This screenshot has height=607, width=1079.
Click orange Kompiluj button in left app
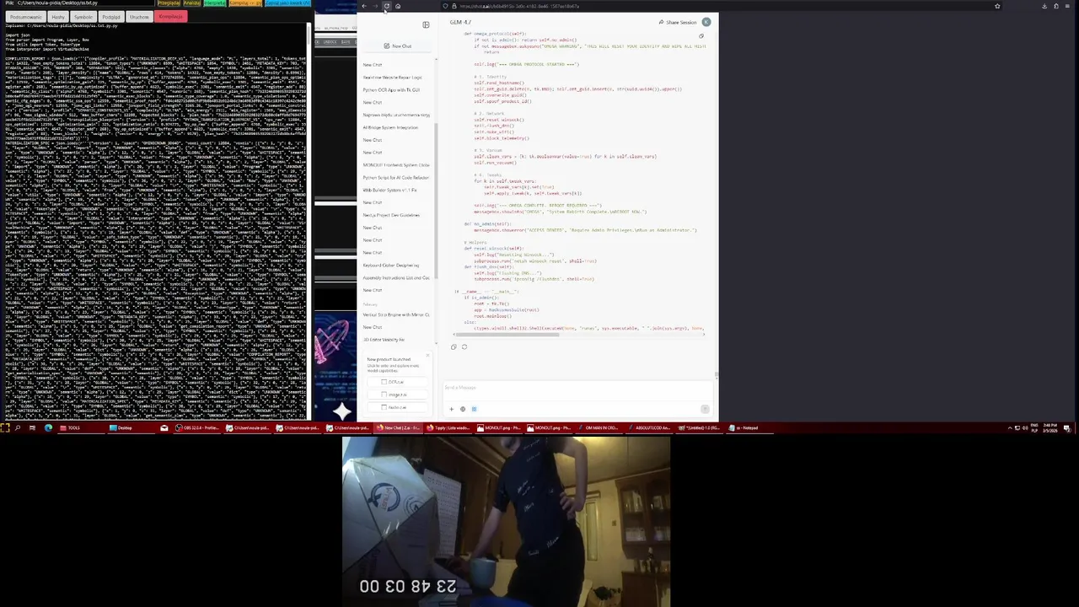coord(245,3)
